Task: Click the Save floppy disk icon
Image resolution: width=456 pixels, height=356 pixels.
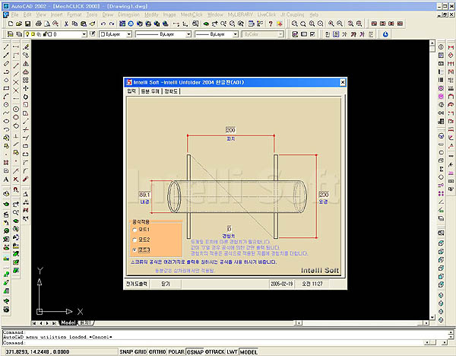Action: click(x=27, y=24)
